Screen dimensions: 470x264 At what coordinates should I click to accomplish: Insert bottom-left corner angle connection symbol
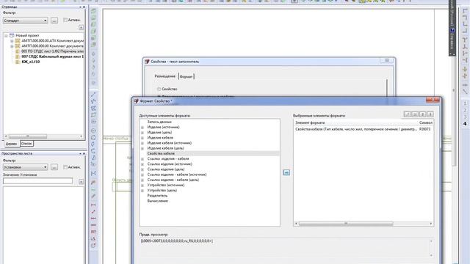[465, 24]
